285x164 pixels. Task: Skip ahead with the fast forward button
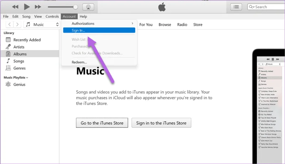[38, 7]
